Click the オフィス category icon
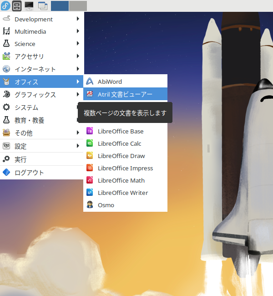This screenshot has height=296, width=273. (x=6, y=82)
